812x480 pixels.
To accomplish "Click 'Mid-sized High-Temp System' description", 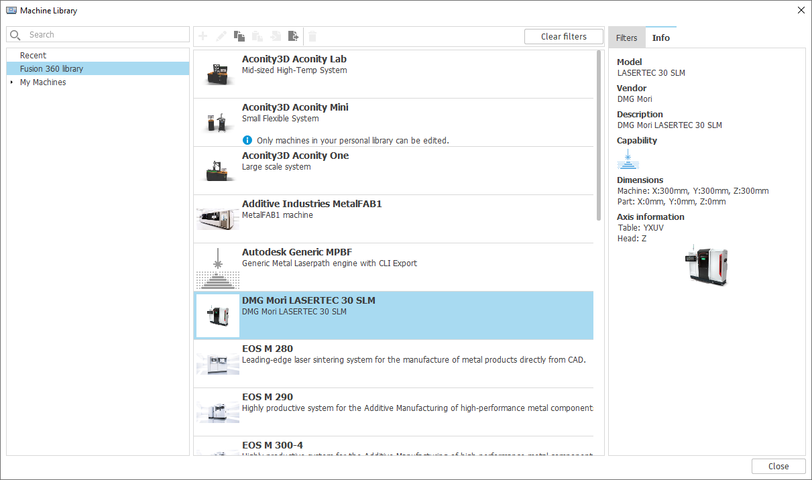I will click(294, 70).
